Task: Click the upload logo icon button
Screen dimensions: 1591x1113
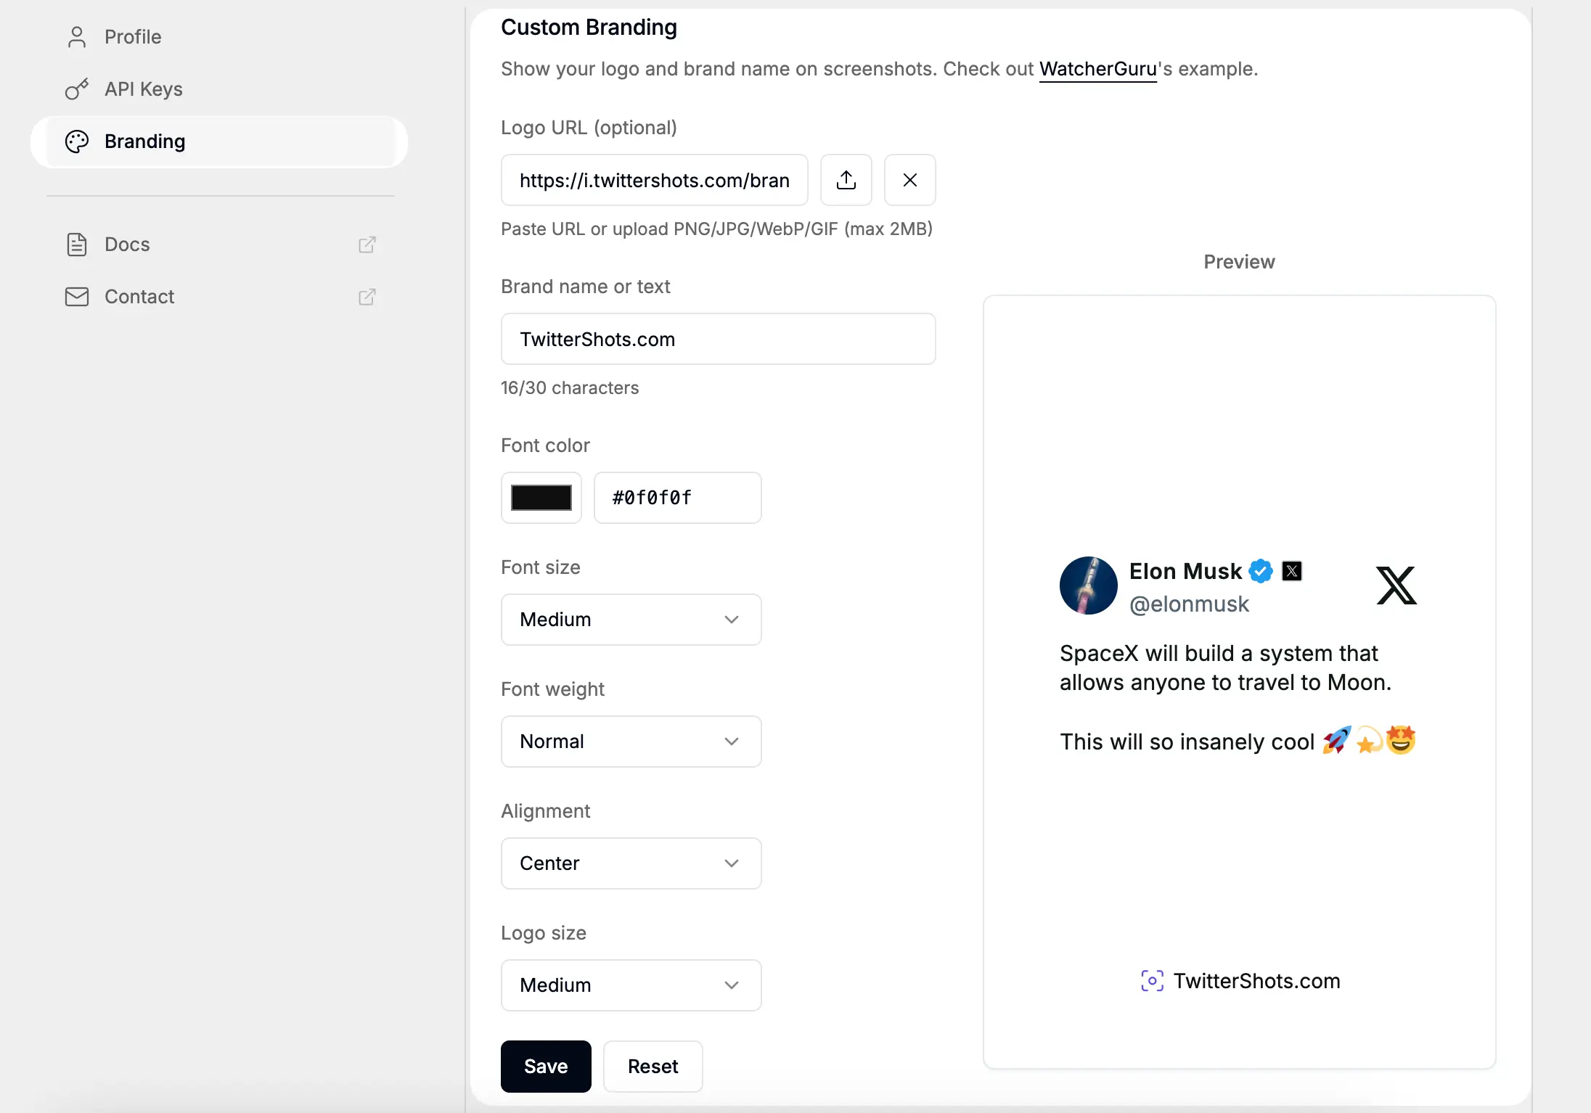Action: (x=846, y=180)
